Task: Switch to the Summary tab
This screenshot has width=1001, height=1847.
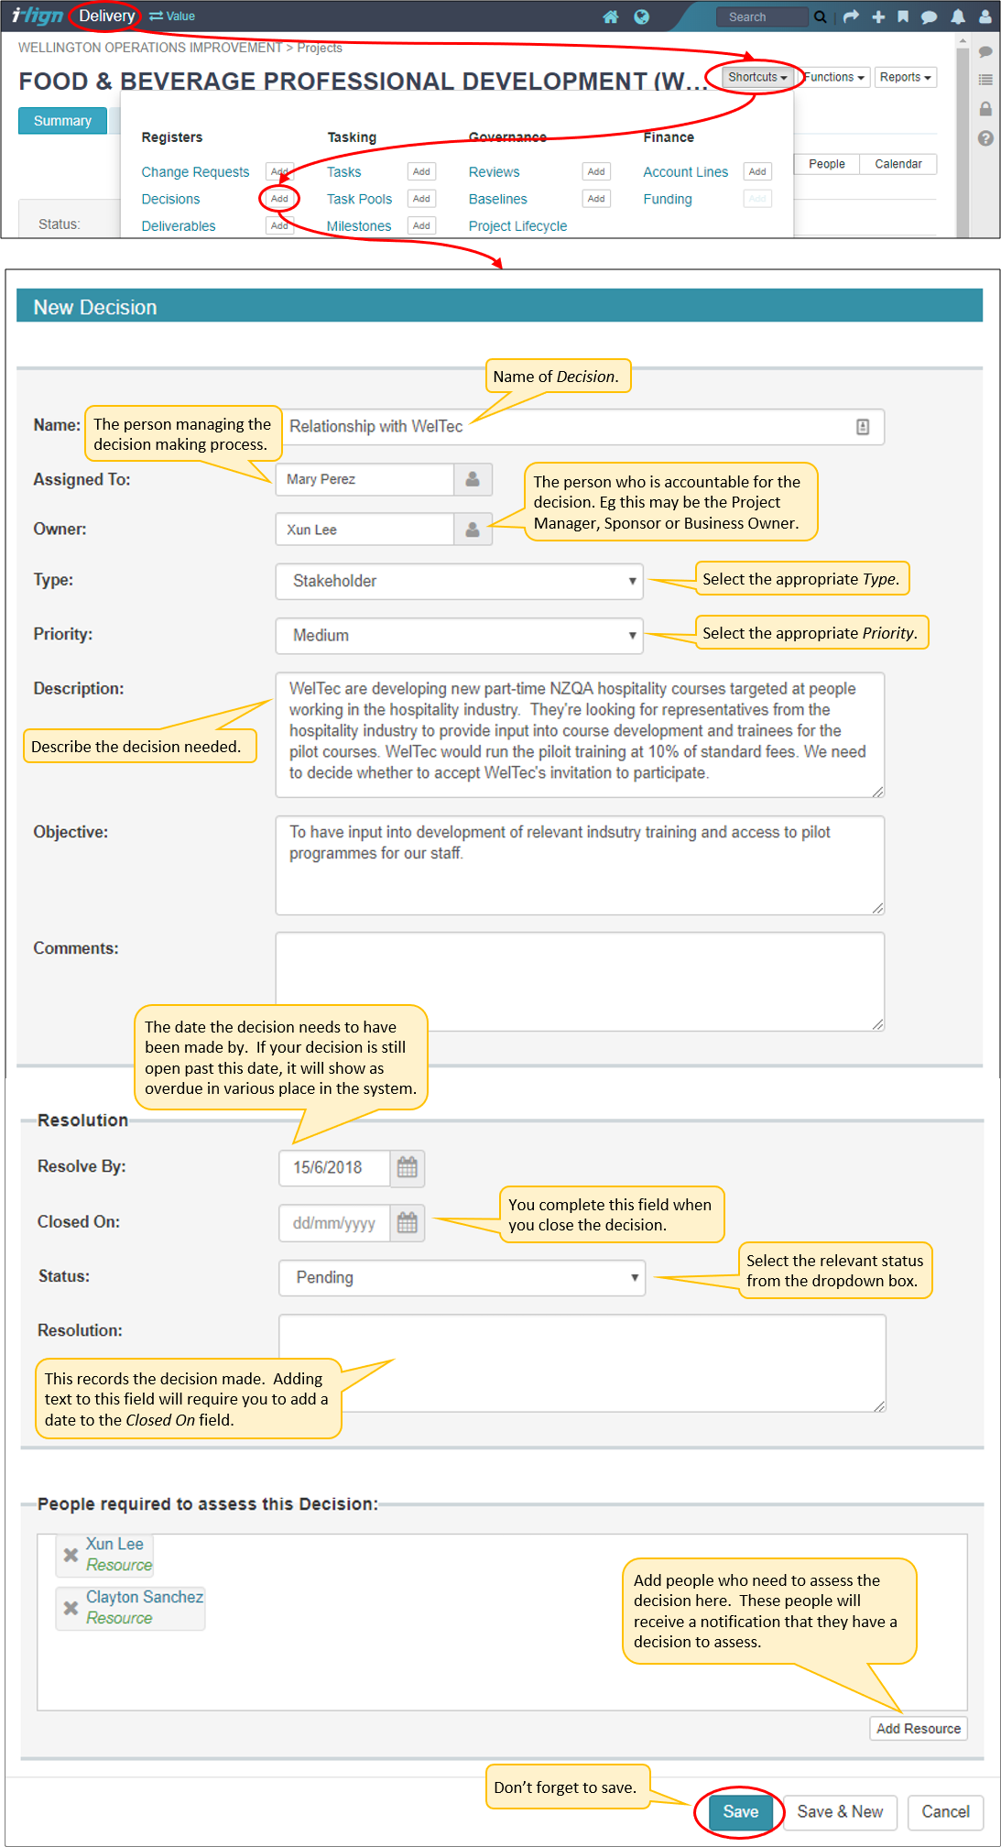Action: pos(62,121)
